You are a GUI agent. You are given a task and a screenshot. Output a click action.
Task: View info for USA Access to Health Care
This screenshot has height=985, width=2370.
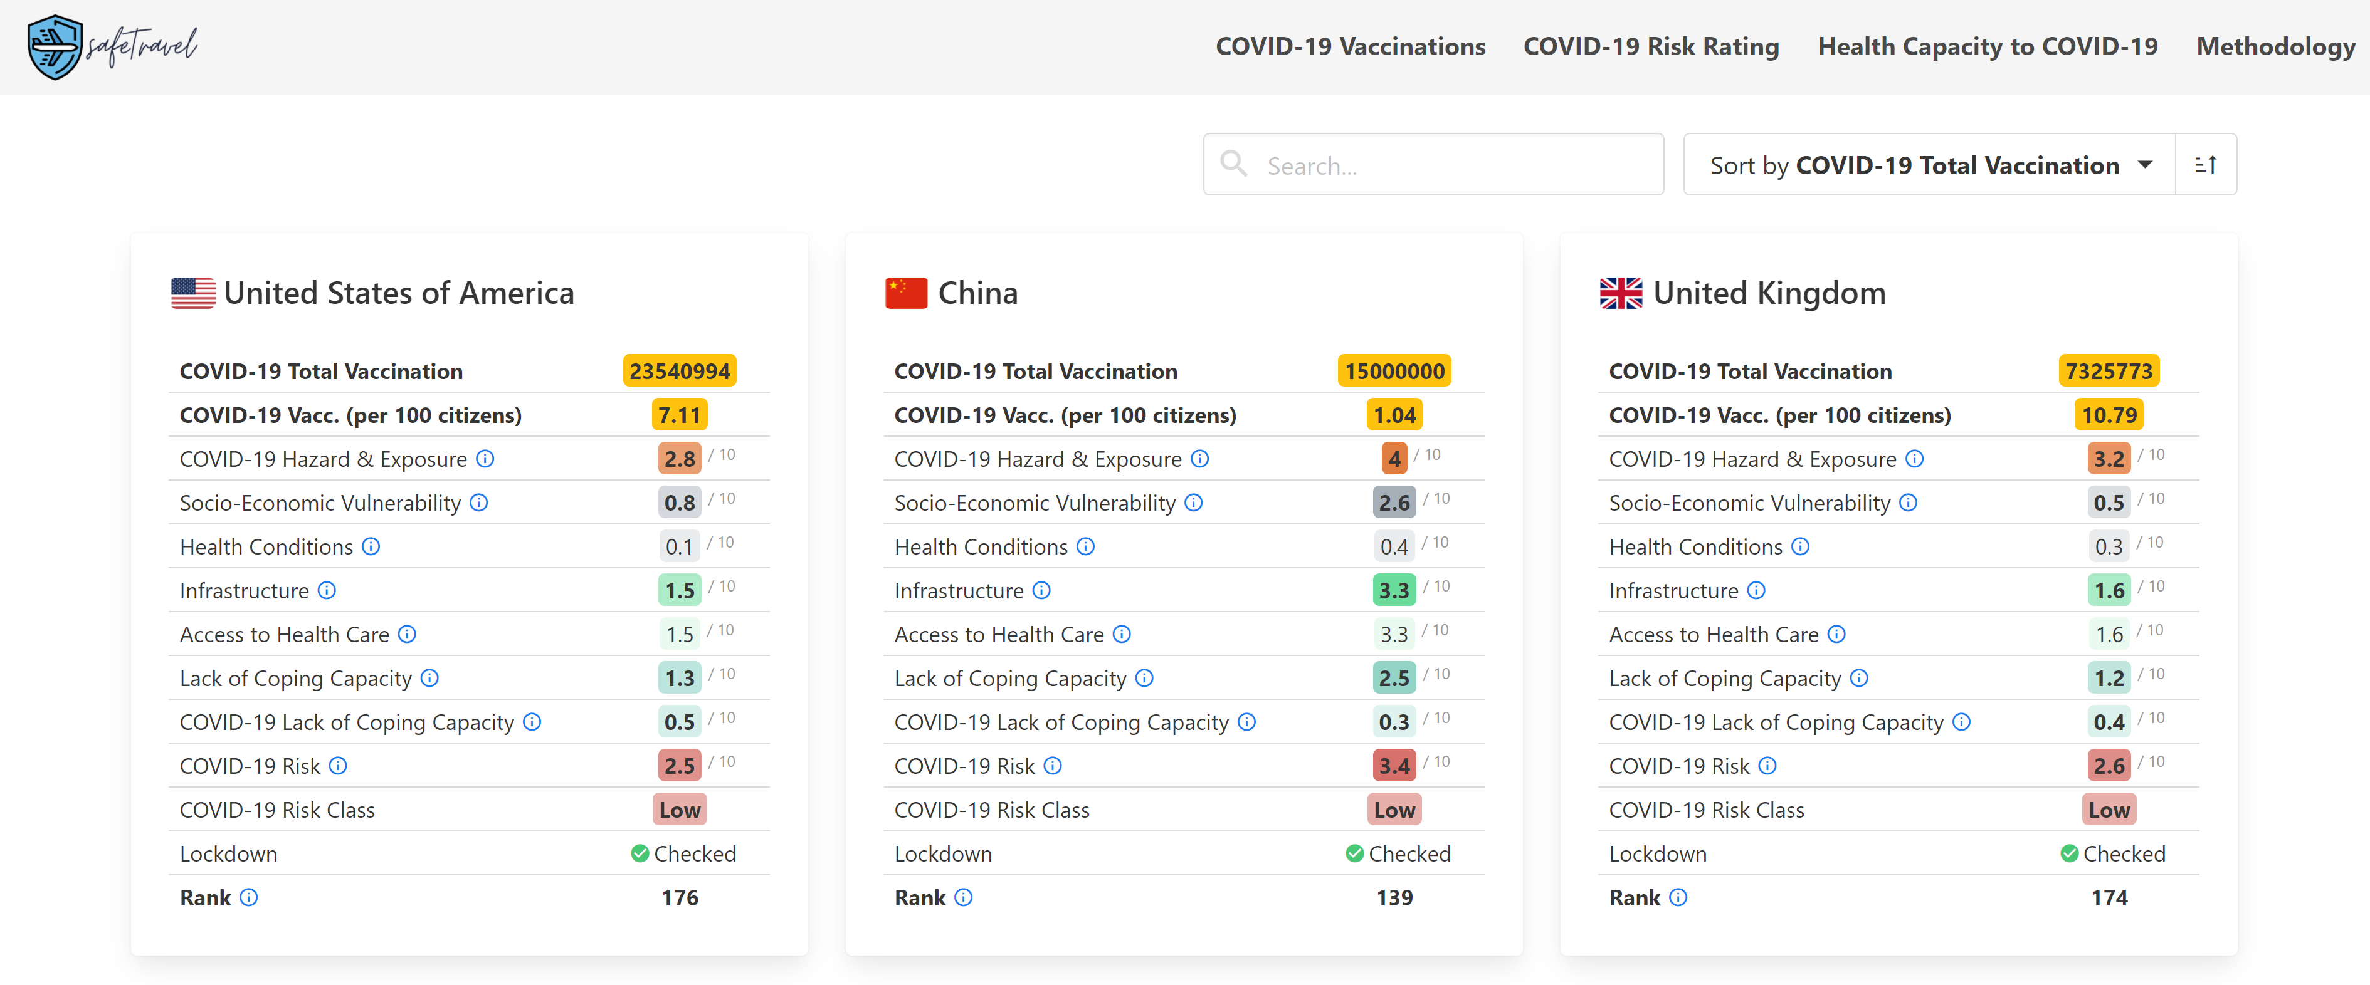[408, 633]
